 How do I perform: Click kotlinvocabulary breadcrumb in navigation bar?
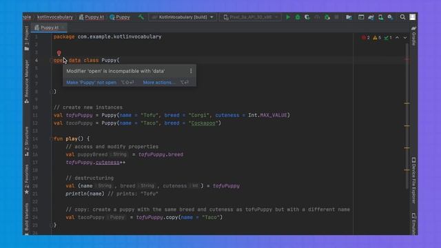55,17
